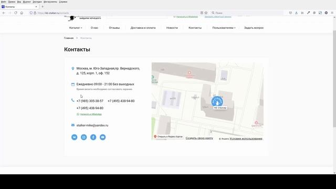Click the eyedropper toolbar icon
This screenshot has width=336, height=189.
point(308,13)
